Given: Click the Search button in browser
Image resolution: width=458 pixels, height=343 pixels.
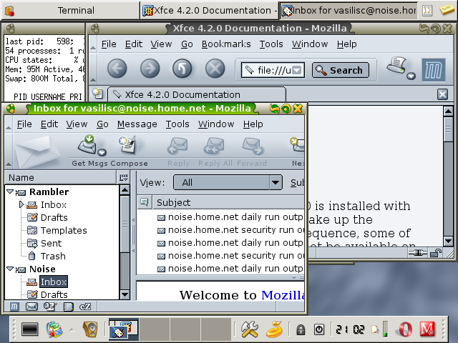Looking at the screenshot, I should (341, 70).
